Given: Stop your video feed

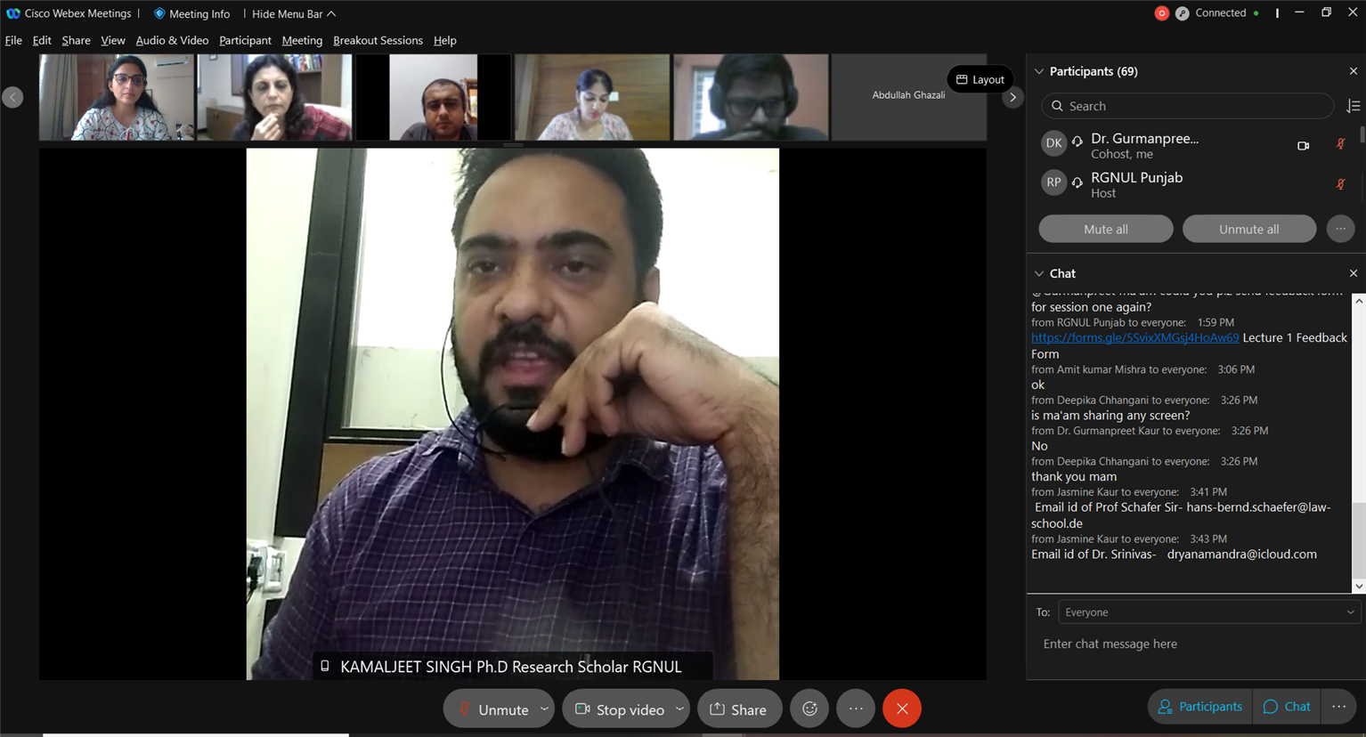Looking at the screenshot, I should pos(619,709).
